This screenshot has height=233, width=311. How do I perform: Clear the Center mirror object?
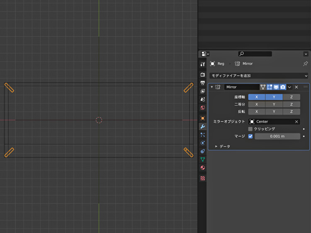[x=296, y=122]
